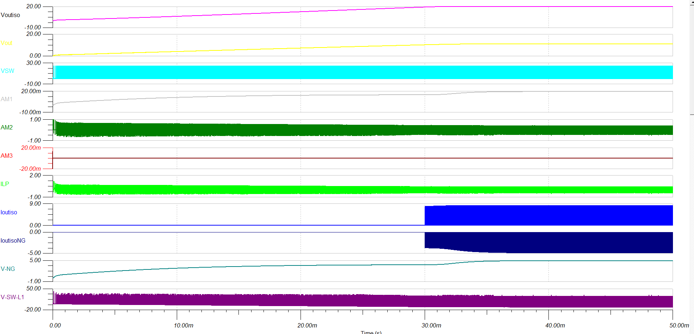Select the AM2 trace label
Viewport: 694px width, 334px height.
pos(7,128)
